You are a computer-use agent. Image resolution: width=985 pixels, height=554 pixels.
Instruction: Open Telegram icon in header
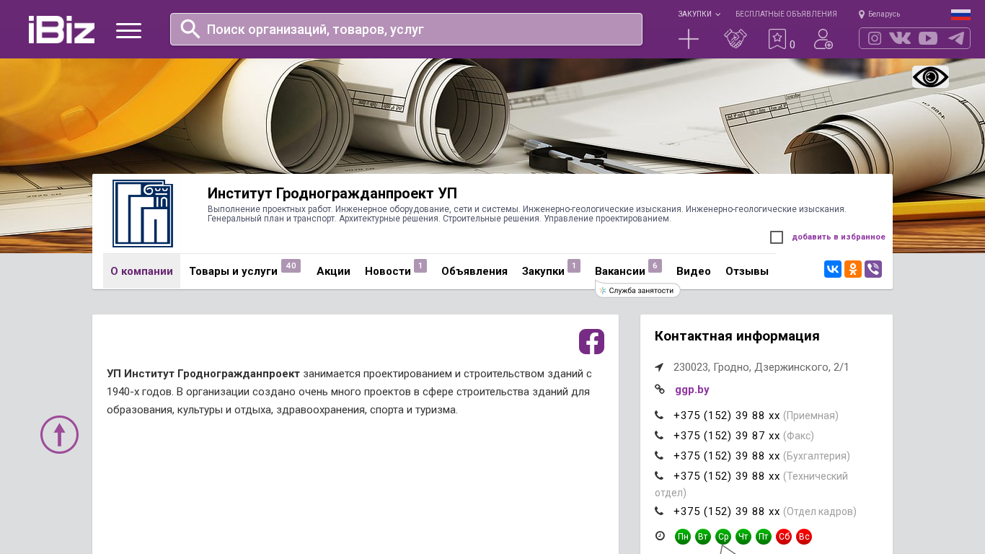(956, 38)
